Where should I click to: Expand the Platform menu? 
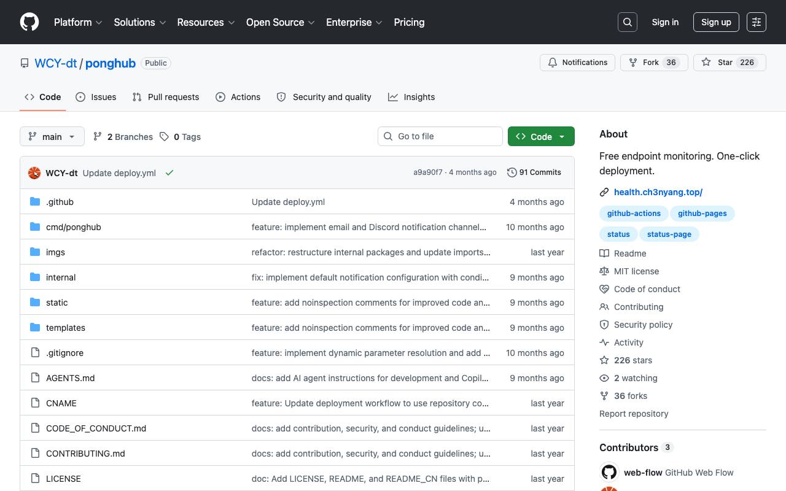[x=78, y=22]
